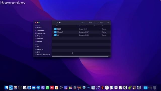Expand the BOOT folder disclosure triangle
Screen dimensions: 161x91
coord(53,29)
